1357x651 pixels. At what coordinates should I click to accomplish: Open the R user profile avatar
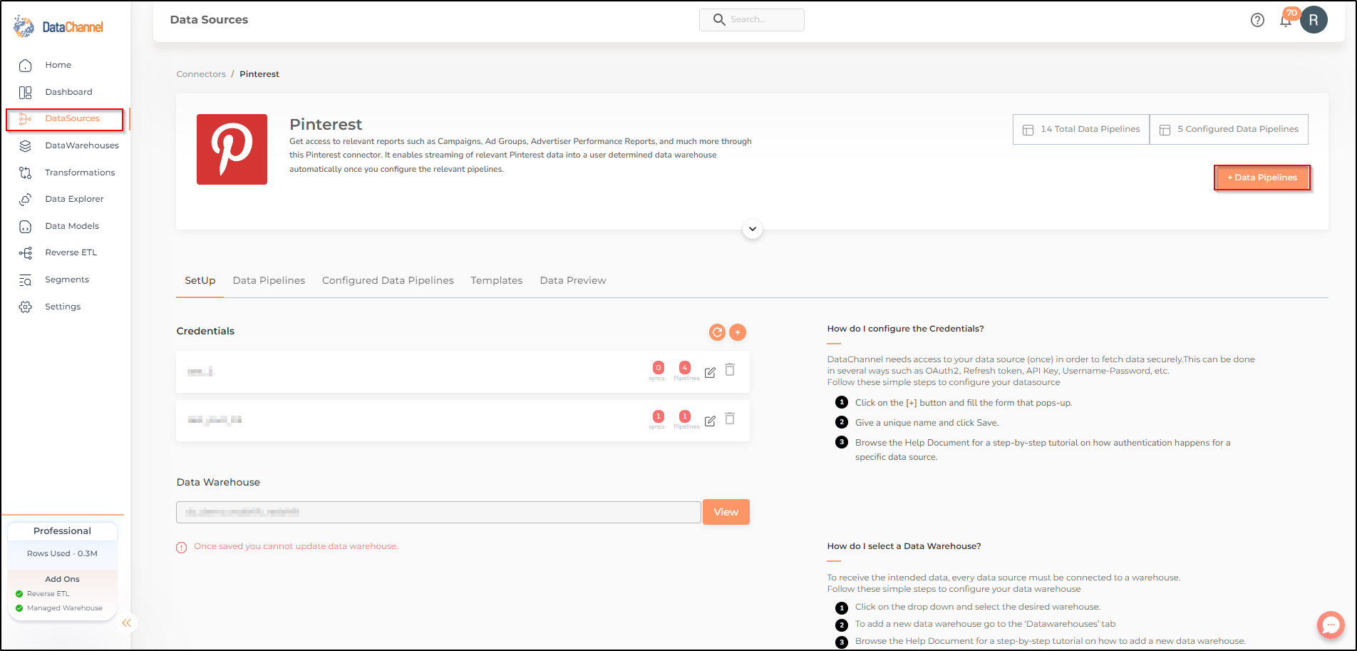pos(1314,20)
